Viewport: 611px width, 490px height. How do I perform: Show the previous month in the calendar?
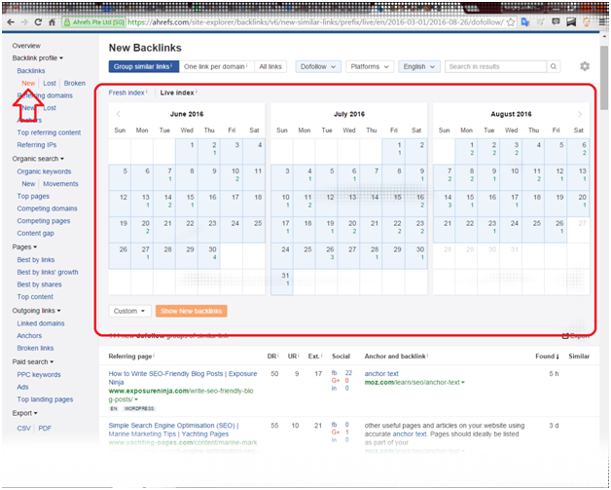119,114
